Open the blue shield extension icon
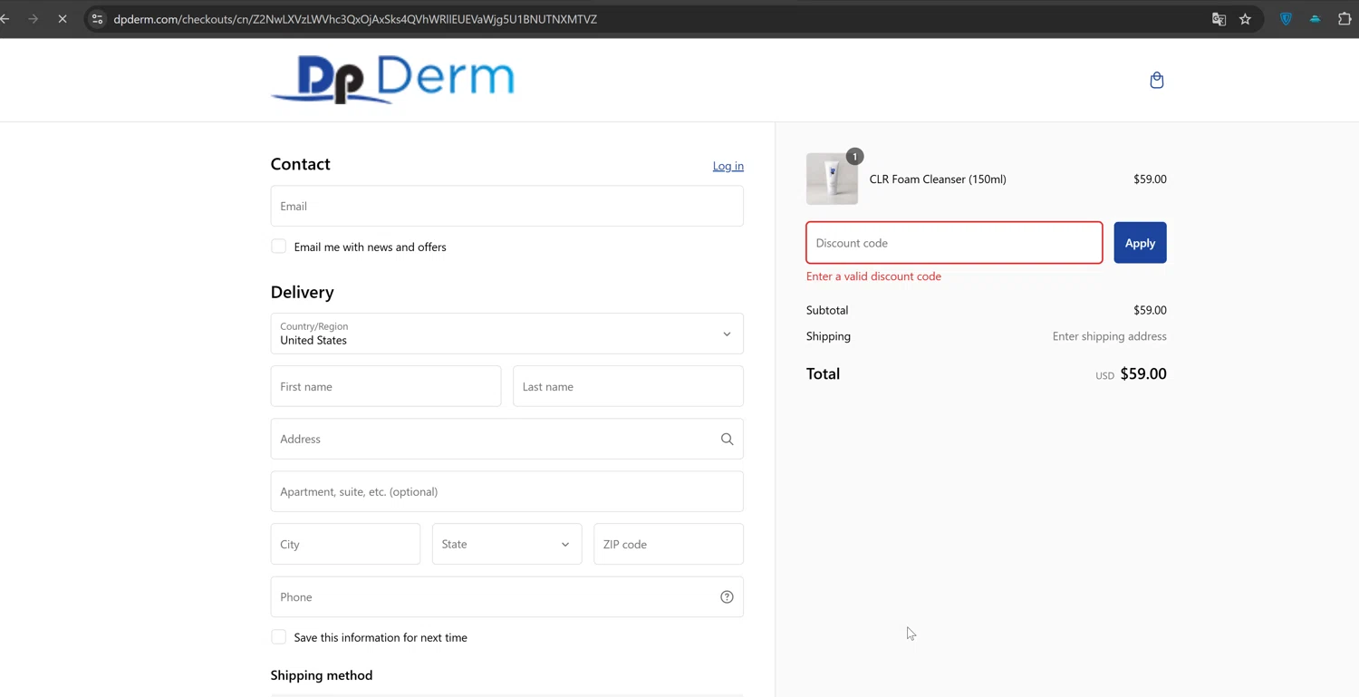The height and width of the screenshot is (697, 1359). coord(1286,19)
